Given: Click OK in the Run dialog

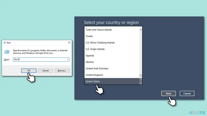Looking at the screenshot, I should click(29, 71).
